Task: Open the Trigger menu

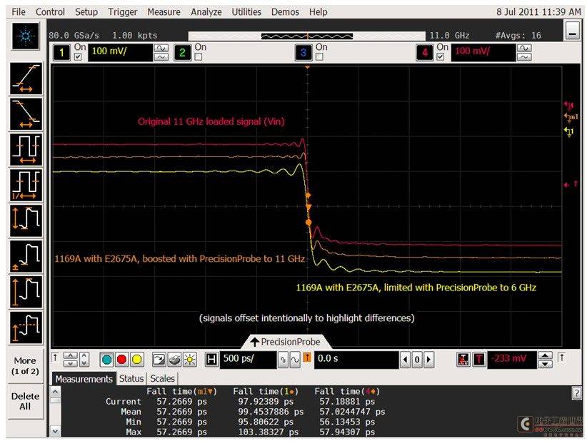Action: point(122,12)
